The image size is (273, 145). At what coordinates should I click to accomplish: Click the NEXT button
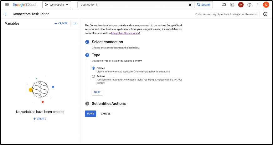[x=97, y=92]
